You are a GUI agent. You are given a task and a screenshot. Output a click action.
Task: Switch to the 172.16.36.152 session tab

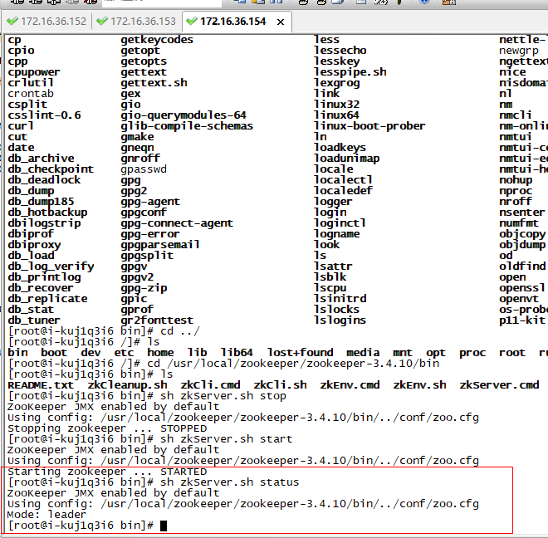(46, 22)
